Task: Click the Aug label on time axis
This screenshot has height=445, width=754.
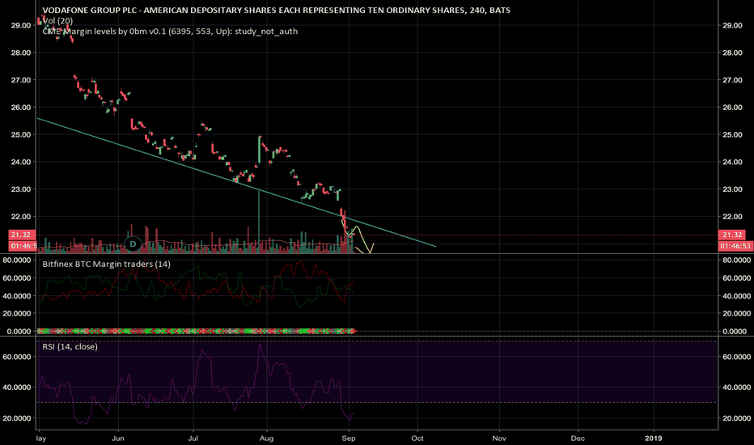Action: click(x=266, y=439)
